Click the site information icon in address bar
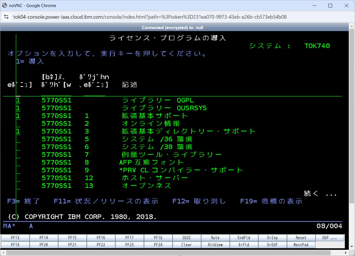Screen dimensions: 355x256 tap(6, 17)
